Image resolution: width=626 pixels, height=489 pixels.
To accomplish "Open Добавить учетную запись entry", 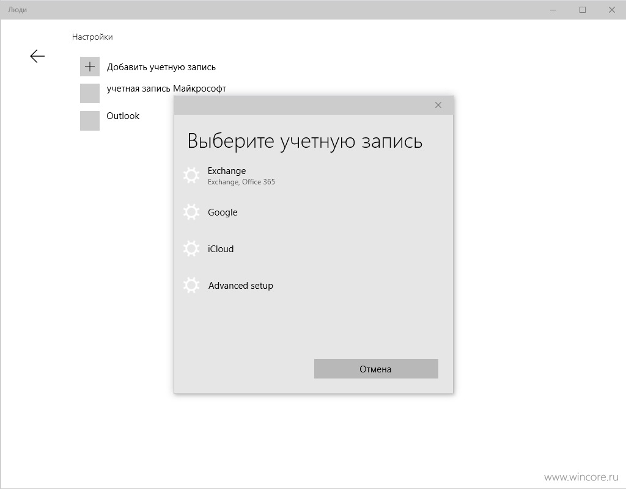I will pos(161,67).
